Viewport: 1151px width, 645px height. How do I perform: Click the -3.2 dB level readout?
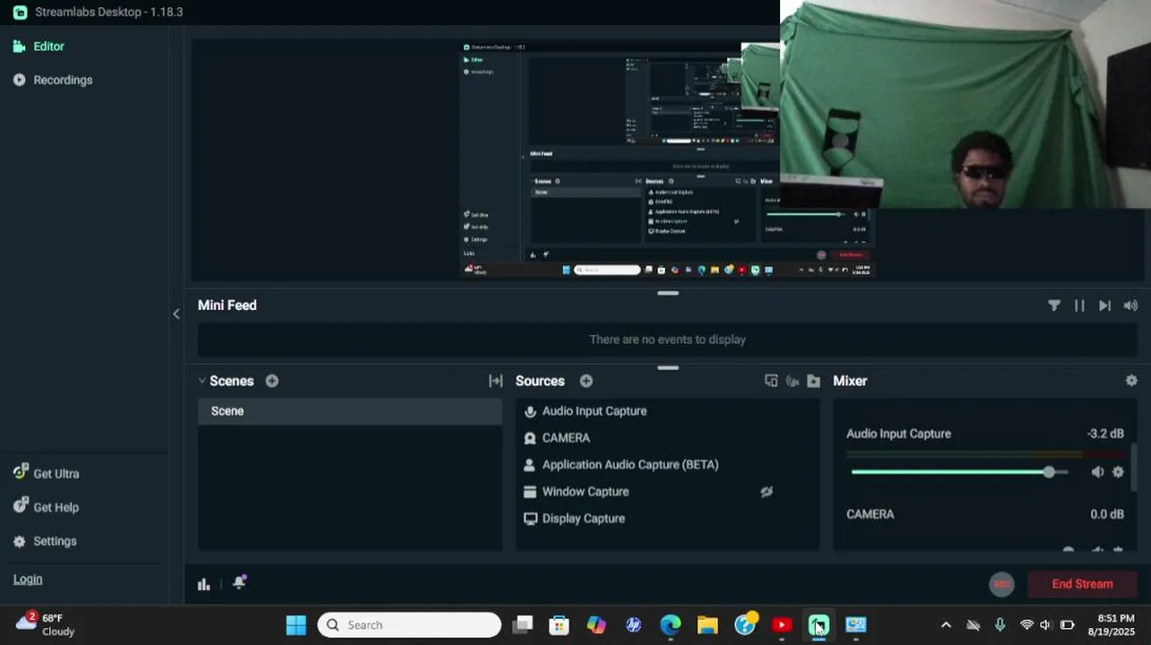pyautogui.click(x=1105, y=434)
